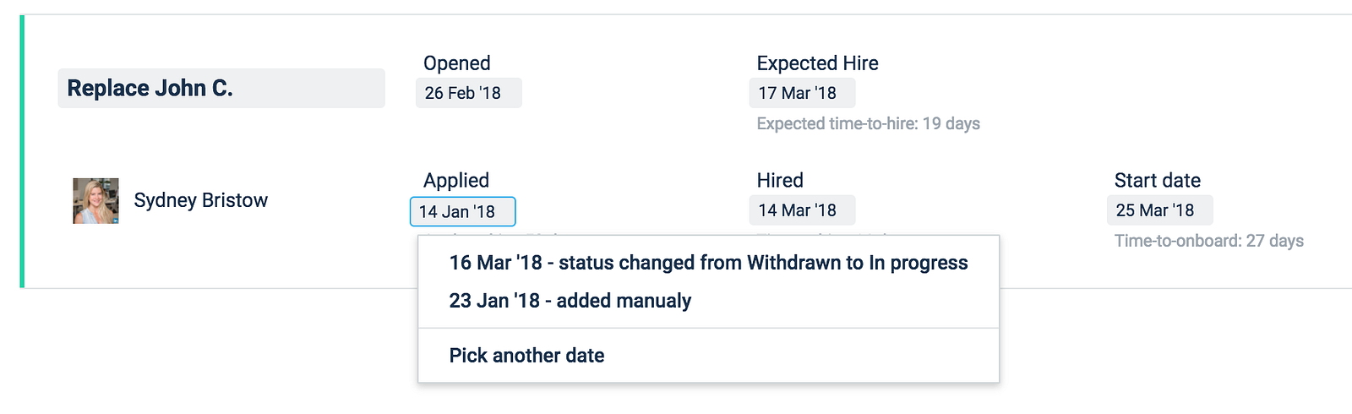
Task: Click the Start date label
Action: click(1157, 180)
